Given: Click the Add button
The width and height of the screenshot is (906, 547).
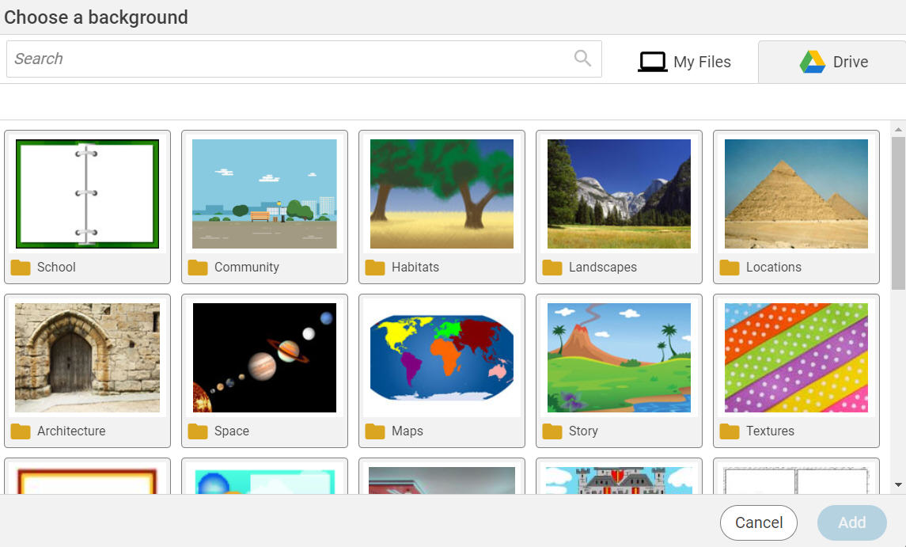Looking at the screenshot, I should click(x=851, y=522).
